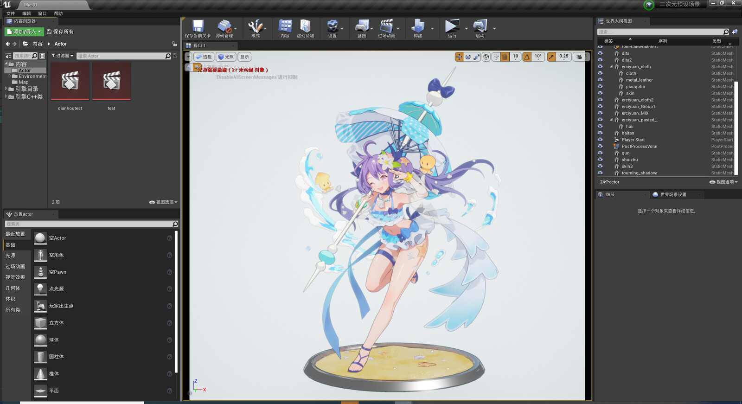This screenshot has height=404, width=742.
Task: Open the Settings (设置) toolbar icon
Action: click(332, 28)
